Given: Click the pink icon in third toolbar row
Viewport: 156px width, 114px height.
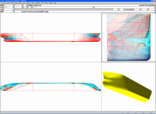Looking at the screenshot, I should [x=1, y=9].
